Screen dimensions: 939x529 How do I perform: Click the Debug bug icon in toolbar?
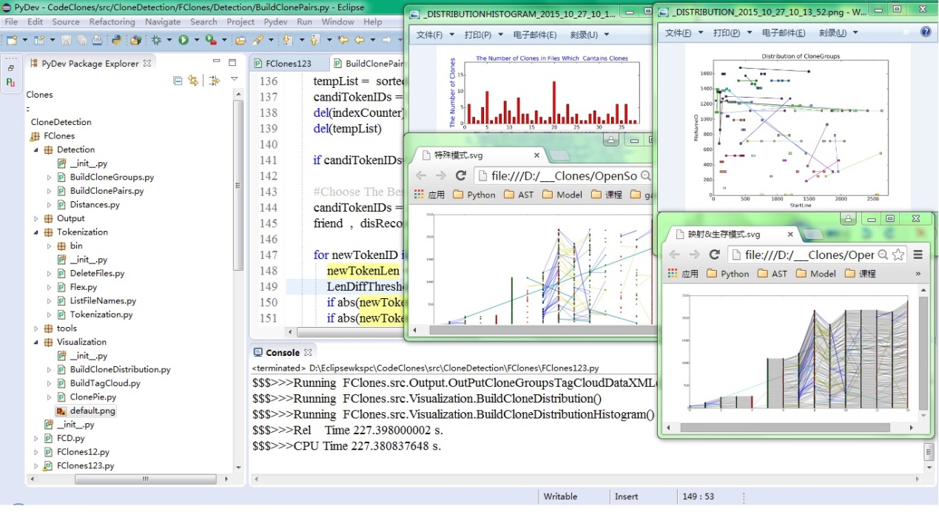[x=156, y=40]
